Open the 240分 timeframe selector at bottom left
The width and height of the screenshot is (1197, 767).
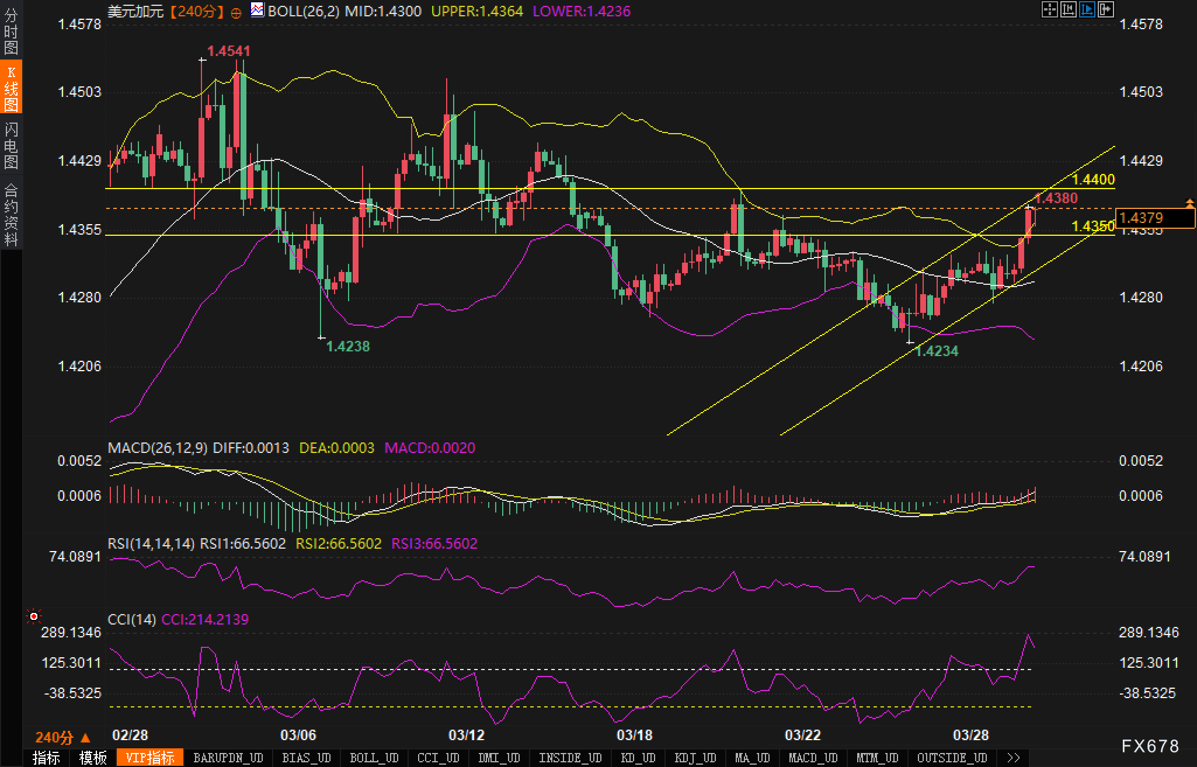(62, 737)
